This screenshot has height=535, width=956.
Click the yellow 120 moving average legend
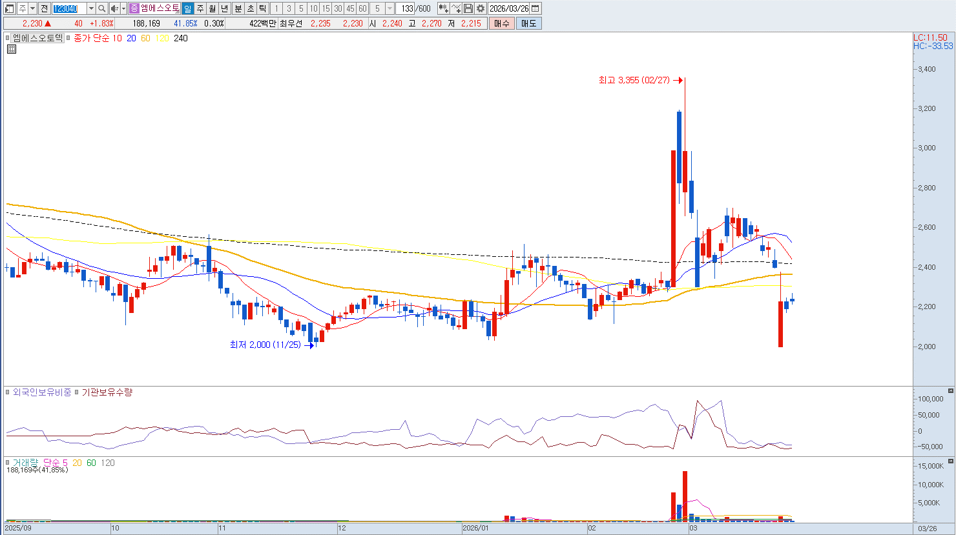[x=162, y=38]
